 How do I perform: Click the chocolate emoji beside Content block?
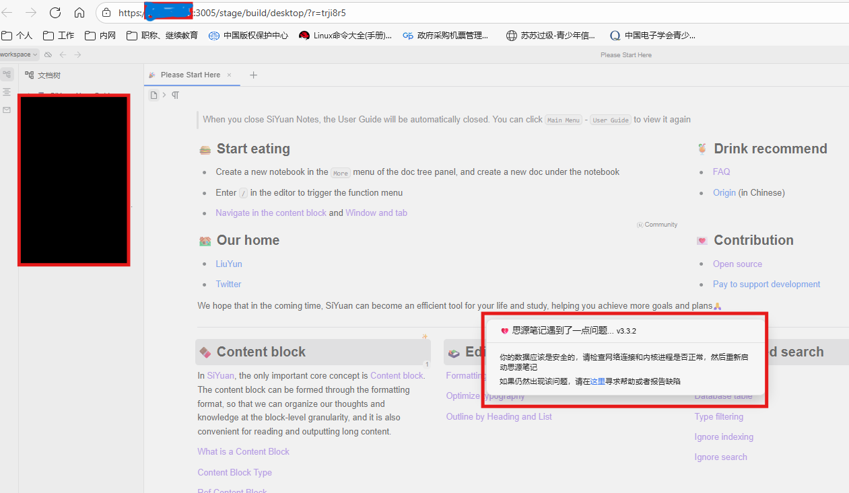click(x=205, y=352)
